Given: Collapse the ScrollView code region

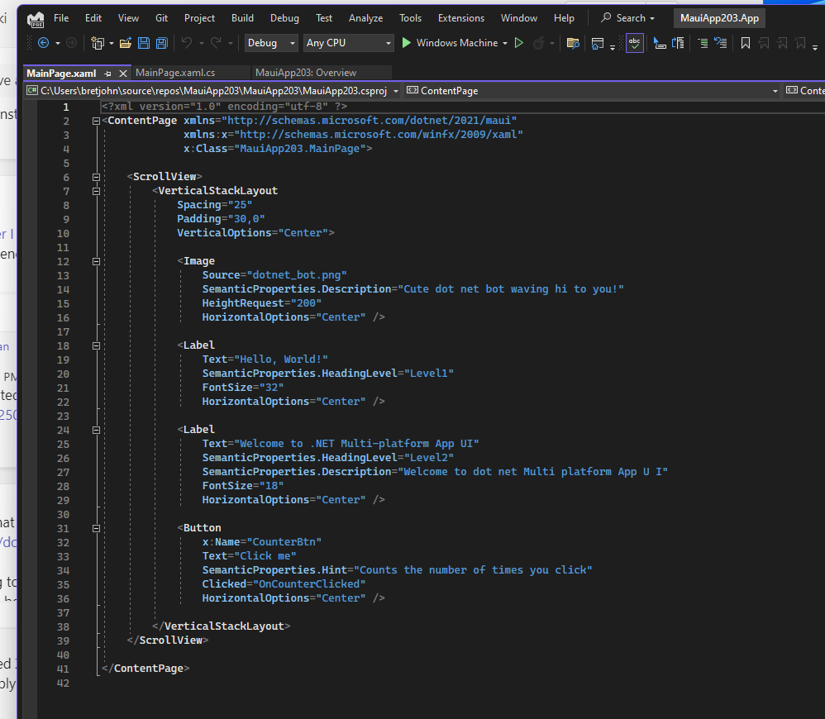Looking at the screenshot, I should click(x=96, y=176).
